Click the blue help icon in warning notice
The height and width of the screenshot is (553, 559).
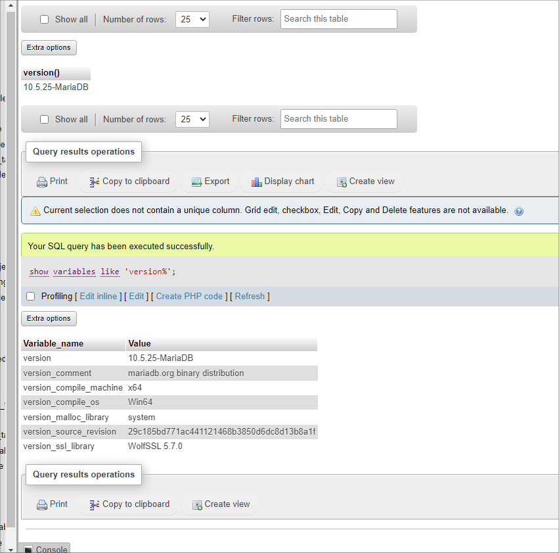pyautogui.click(x=519, y=211)
